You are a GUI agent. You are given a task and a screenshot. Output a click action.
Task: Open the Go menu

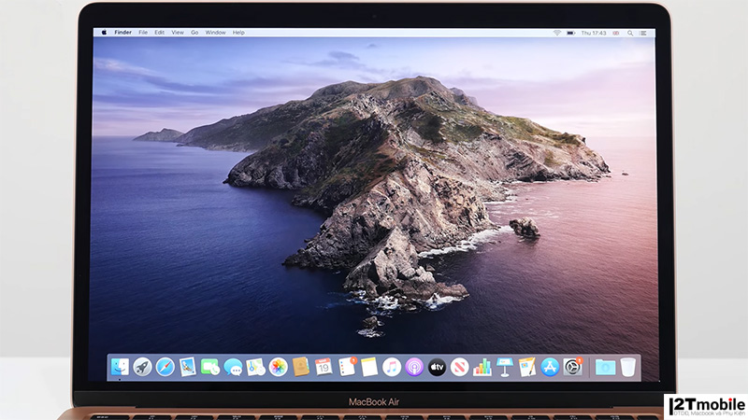(194, 33)
